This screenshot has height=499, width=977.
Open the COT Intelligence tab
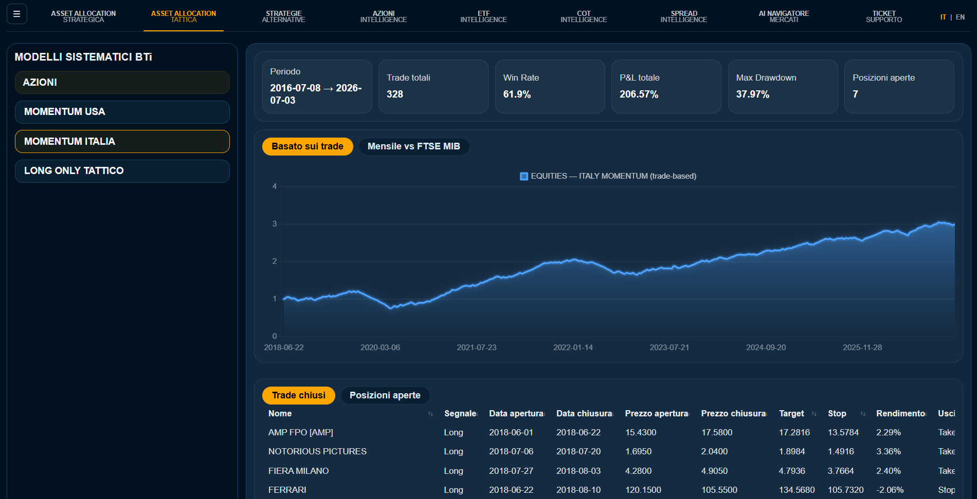coord(584,16)
